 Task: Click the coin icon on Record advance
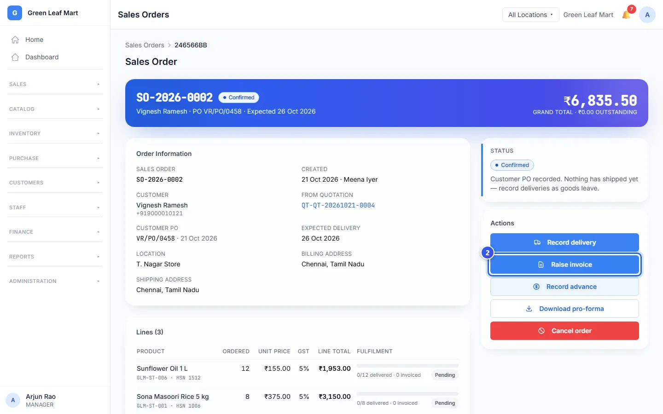tap(536, 287)
